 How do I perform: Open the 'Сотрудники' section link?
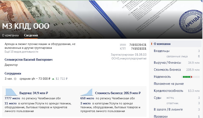(13, 74)
